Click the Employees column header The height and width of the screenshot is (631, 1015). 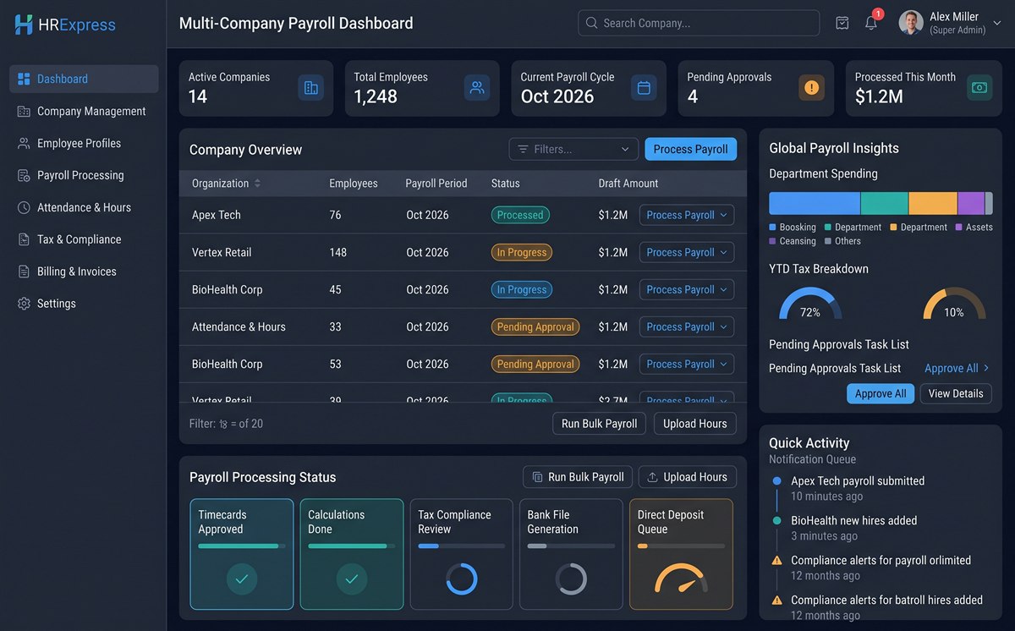[x=354, y=184]
